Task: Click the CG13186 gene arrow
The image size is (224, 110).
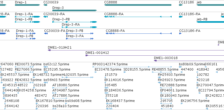Action: point(181,5)
